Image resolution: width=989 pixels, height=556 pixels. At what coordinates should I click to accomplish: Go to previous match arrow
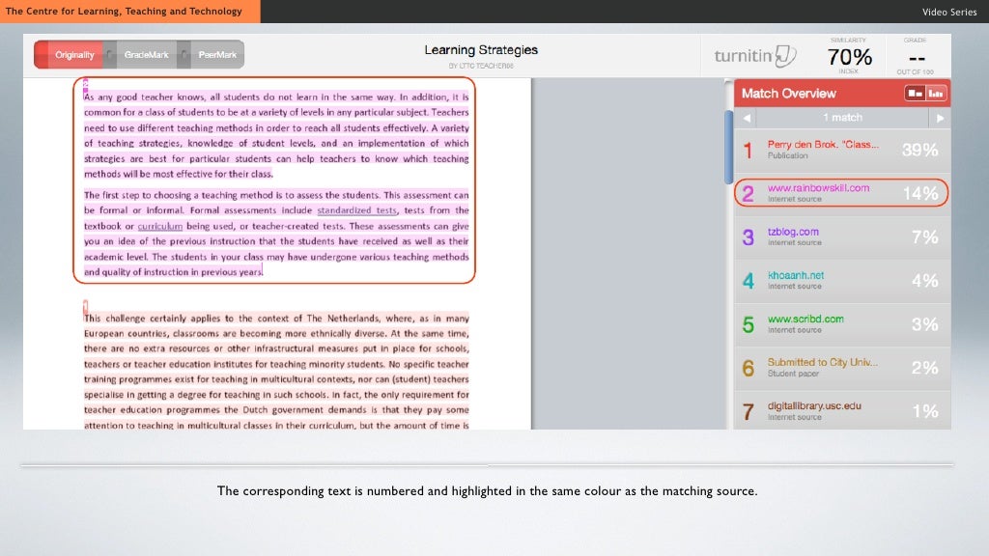pos(747,118)
